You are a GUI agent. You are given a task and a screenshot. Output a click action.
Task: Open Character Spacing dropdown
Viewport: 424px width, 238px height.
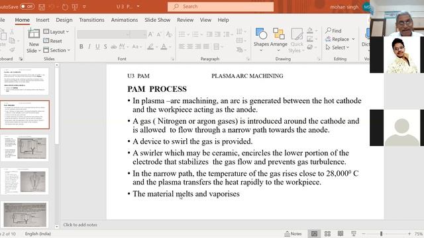123,47
